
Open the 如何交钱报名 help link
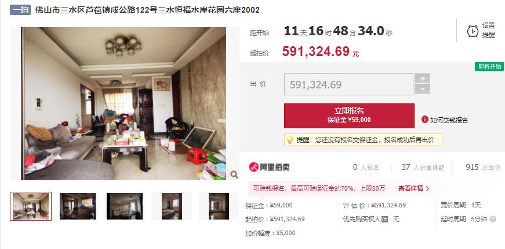449,120
